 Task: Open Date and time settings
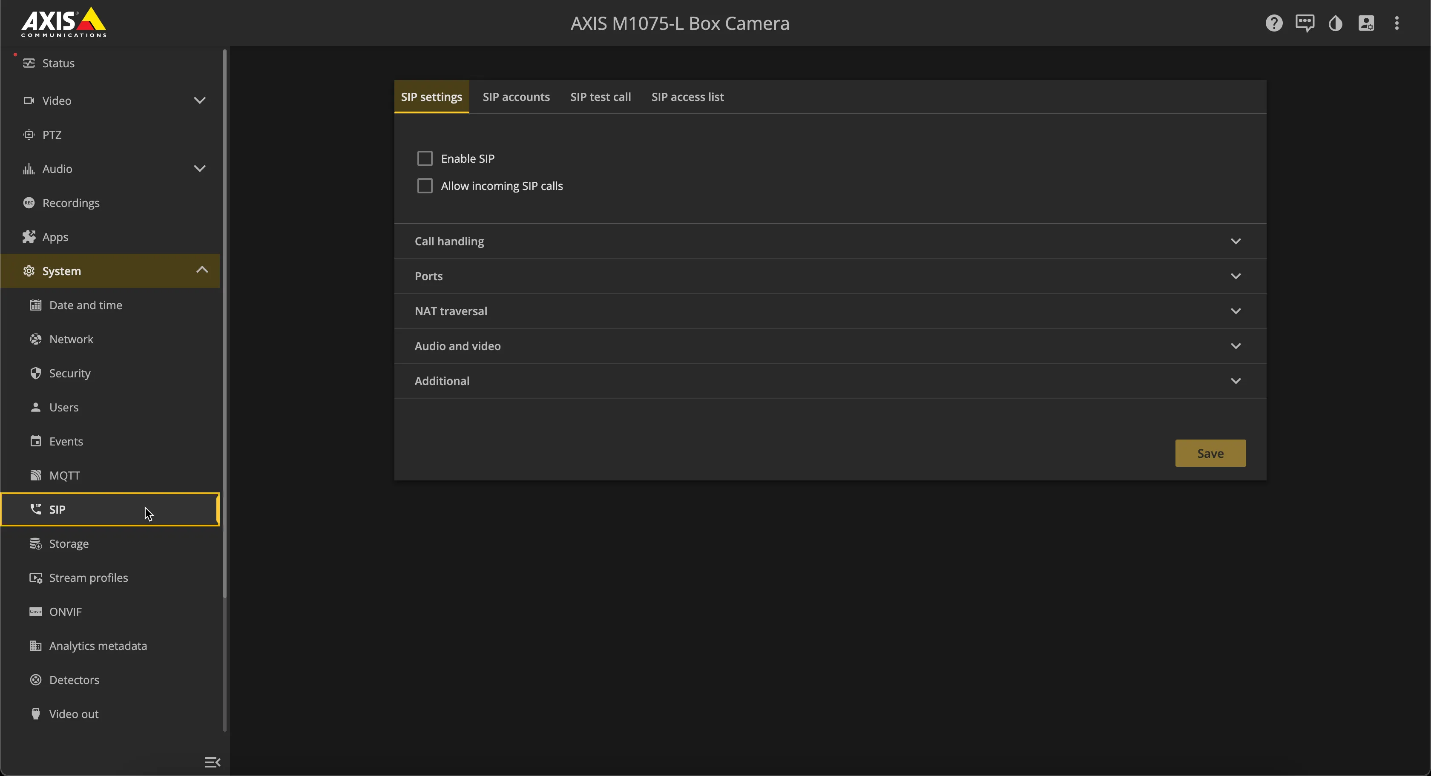point(111,305)
